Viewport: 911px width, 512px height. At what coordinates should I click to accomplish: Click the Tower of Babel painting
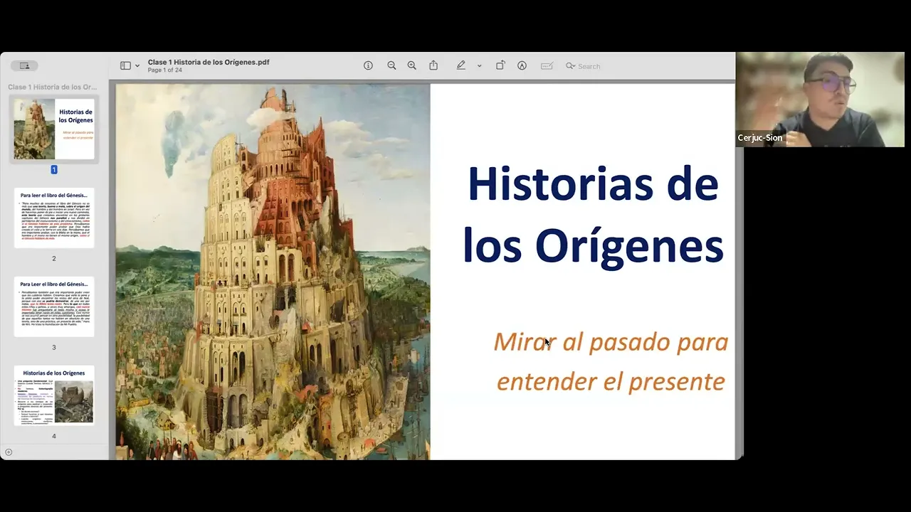pyautogui.click(x=273, y=272)
